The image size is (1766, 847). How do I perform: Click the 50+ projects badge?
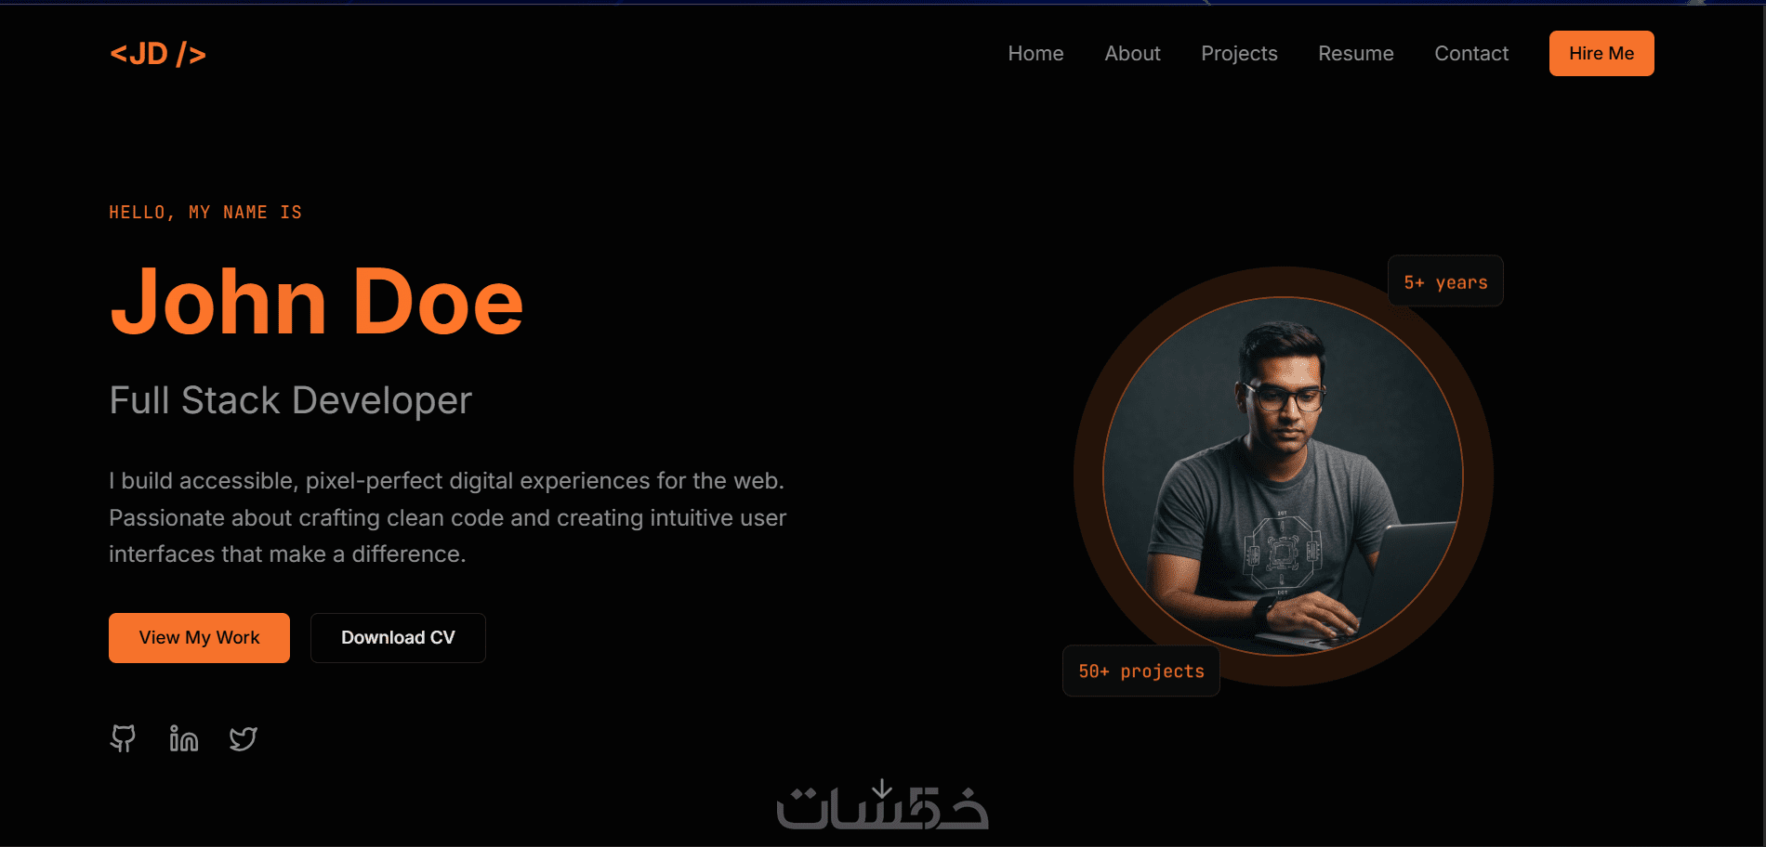tap(1141, 671)
